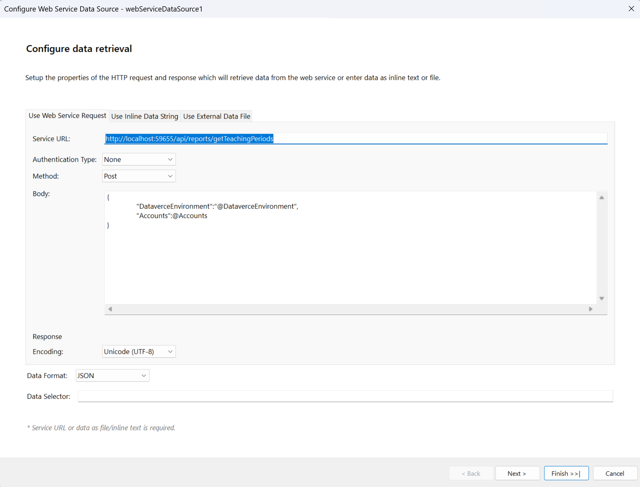Expand the Authentication Type dropdown
Viewport: 640px width, 487px height.
coord(139,159)
